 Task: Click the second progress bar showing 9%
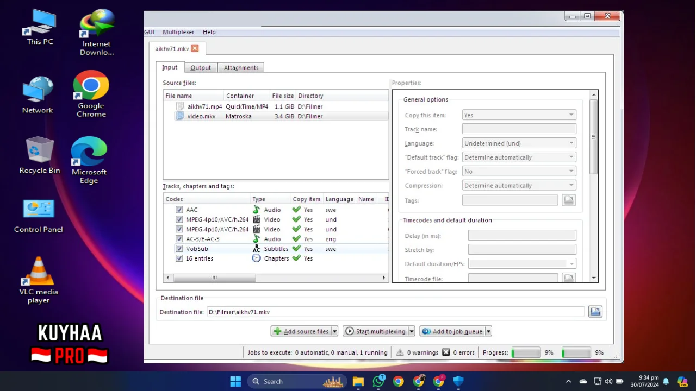[576, 352]
